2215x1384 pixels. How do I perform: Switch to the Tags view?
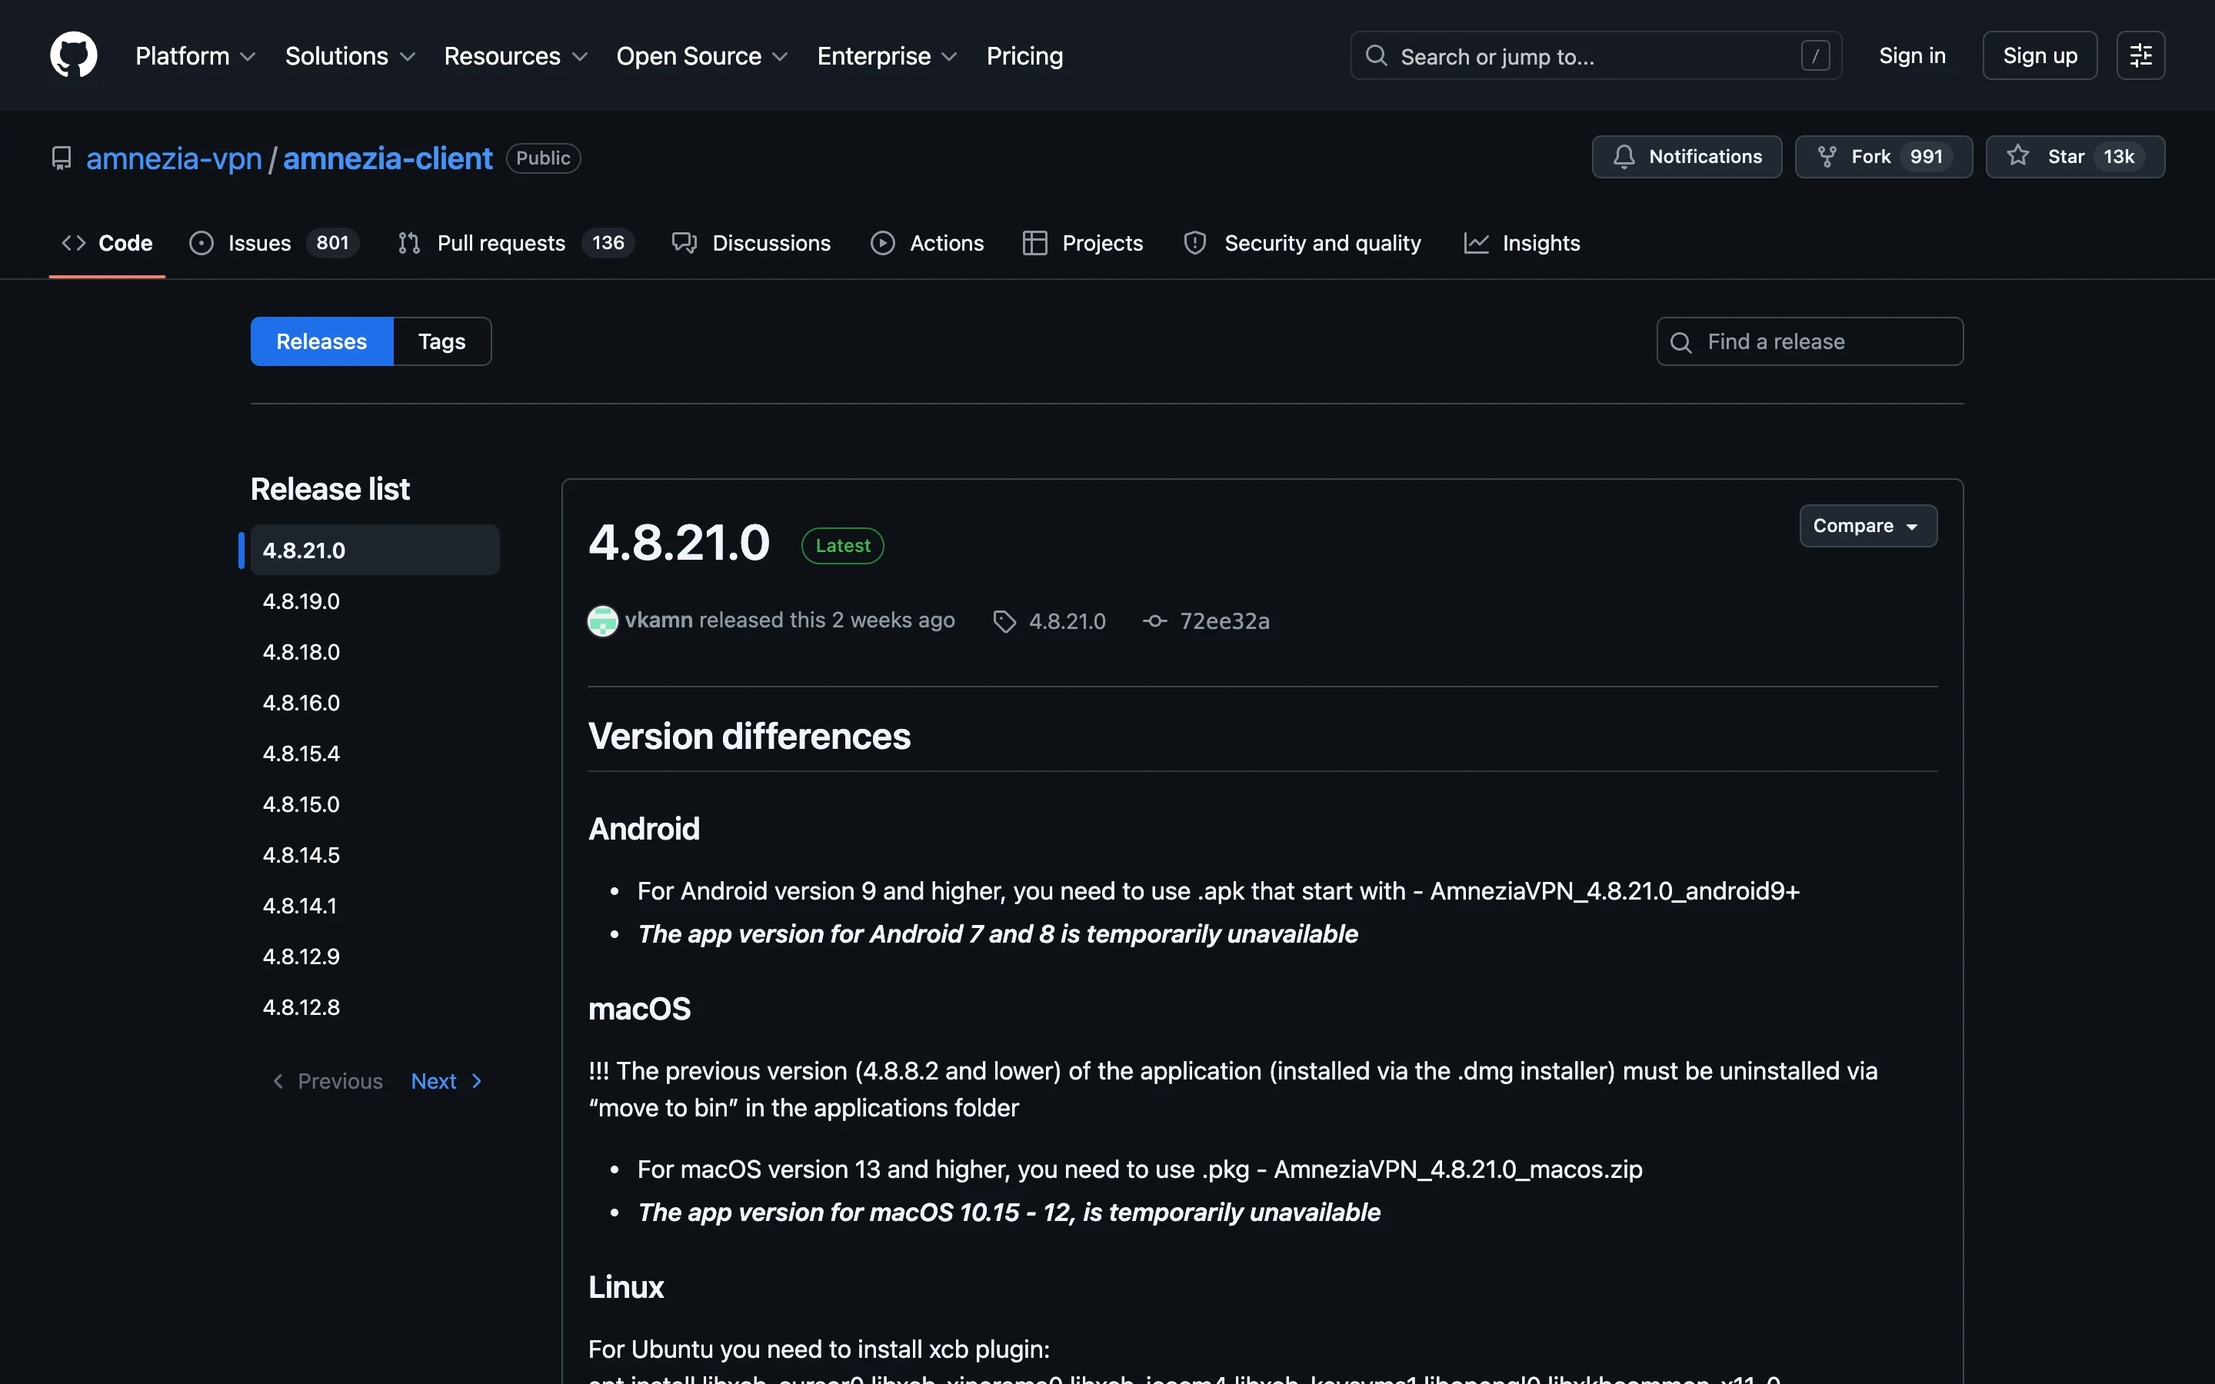click(x=442, y=341)
